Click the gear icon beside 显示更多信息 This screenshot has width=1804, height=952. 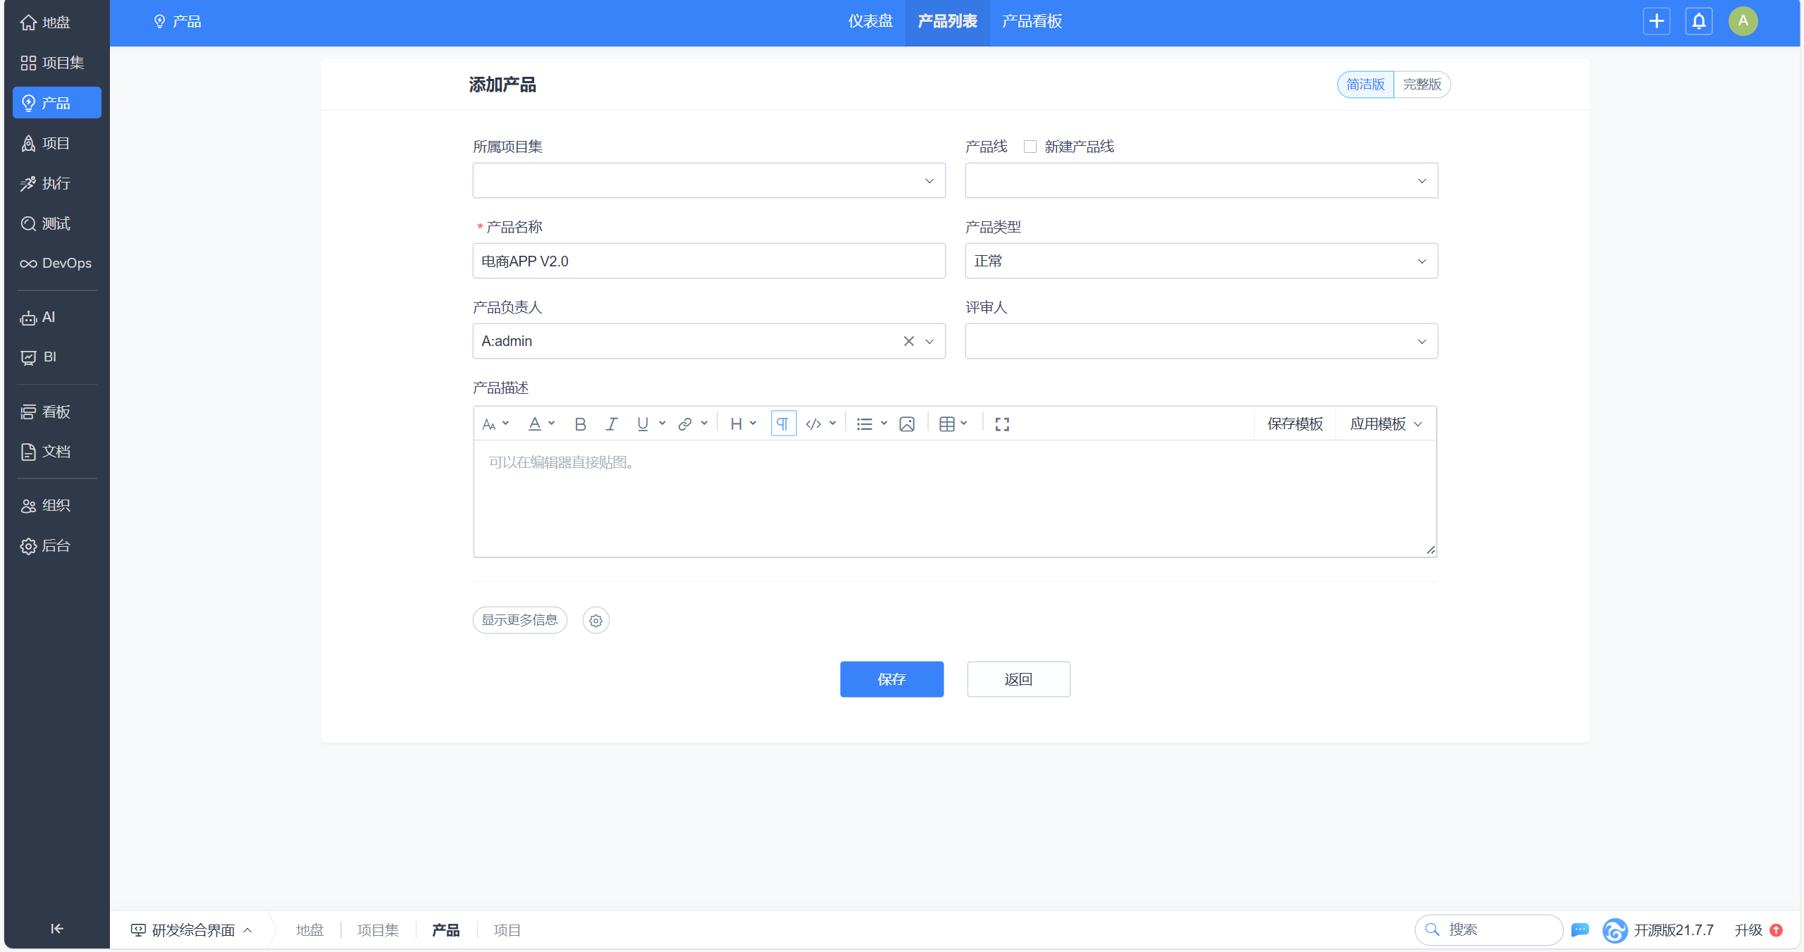596,621
